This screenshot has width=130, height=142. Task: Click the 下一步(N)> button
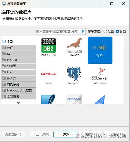[x=65, y=134]
